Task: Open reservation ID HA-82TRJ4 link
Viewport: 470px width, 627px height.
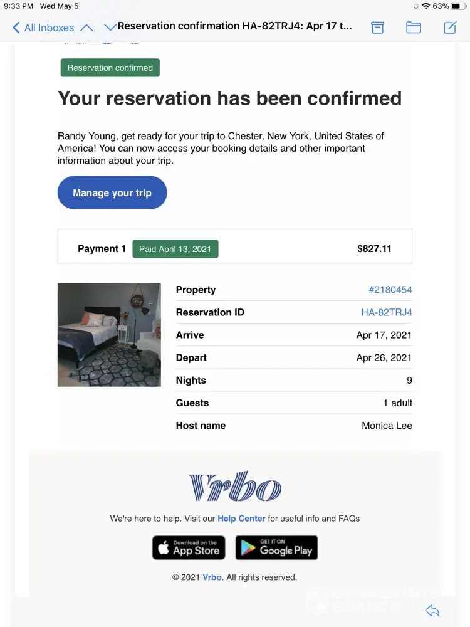Action: pyautogui.click(x=386, y=312)
